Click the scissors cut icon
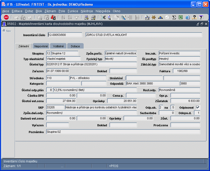 [x=103, y=17]
